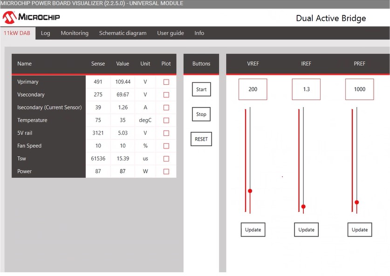Click the Microchip logo
The image size is (390, 276).
coord(31,17)
